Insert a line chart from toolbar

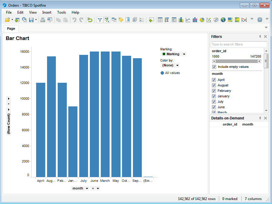pos(188,20)
